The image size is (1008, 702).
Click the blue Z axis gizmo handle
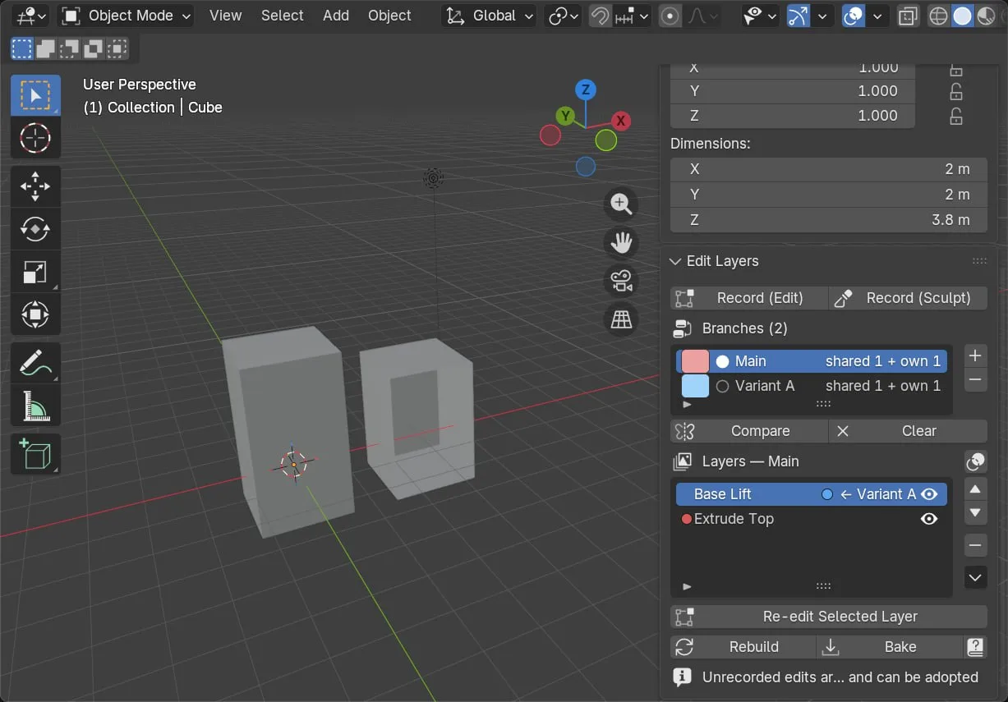pyautogui.click(x=585, y=89)
